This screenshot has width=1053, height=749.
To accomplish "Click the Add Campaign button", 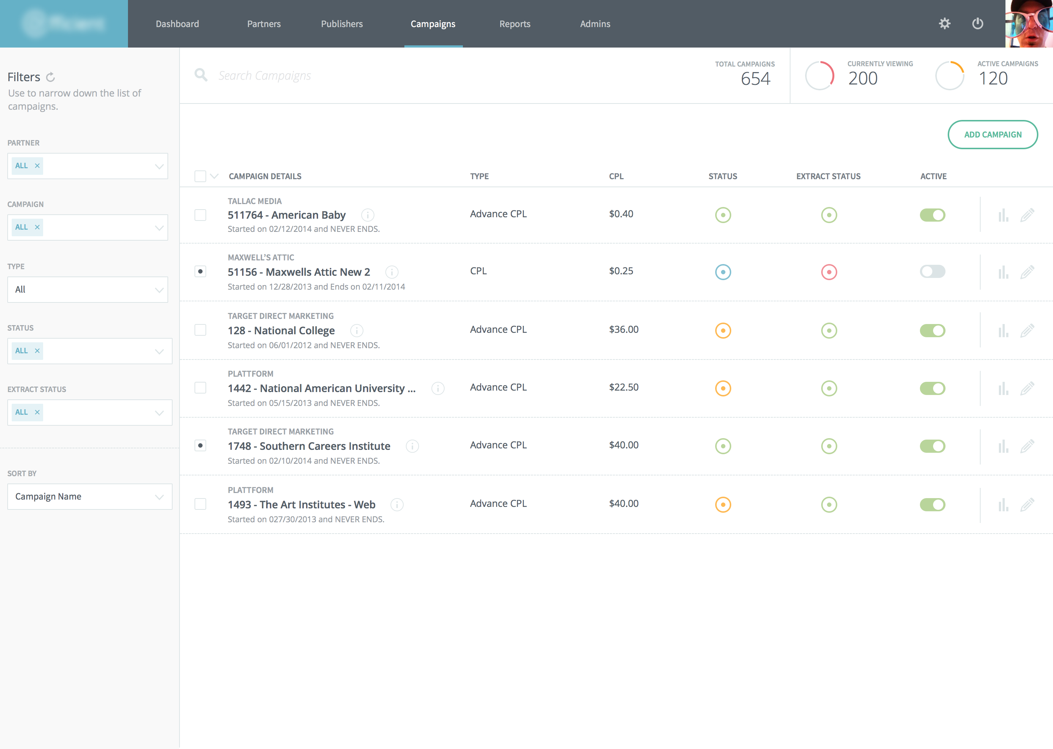I will (x=993, y=135).
